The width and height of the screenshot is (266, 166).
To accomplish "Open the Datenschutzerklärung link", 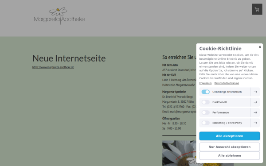I will pyautogui.click(x=227, y=83).
